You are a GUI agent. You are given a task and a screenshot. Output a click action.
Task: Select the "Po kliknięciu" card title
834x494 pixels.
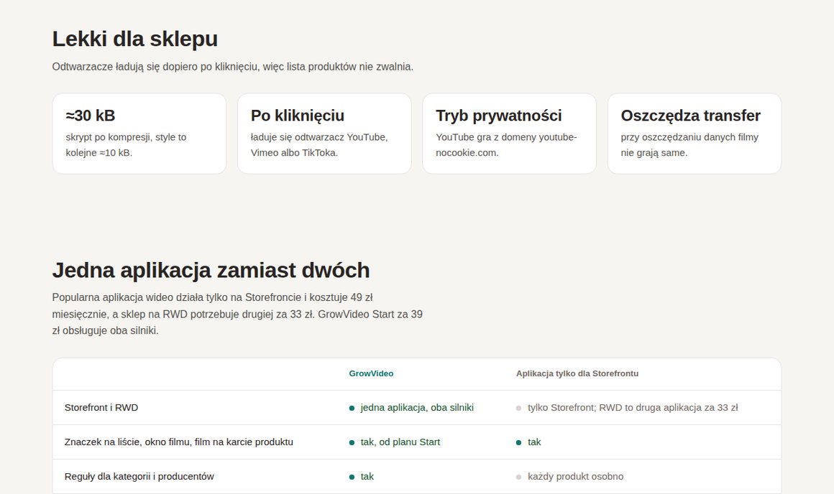(x=298, y=116)
